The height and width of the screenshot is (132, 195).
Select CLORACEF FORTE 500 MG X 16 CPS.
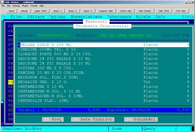click(104, 54)
